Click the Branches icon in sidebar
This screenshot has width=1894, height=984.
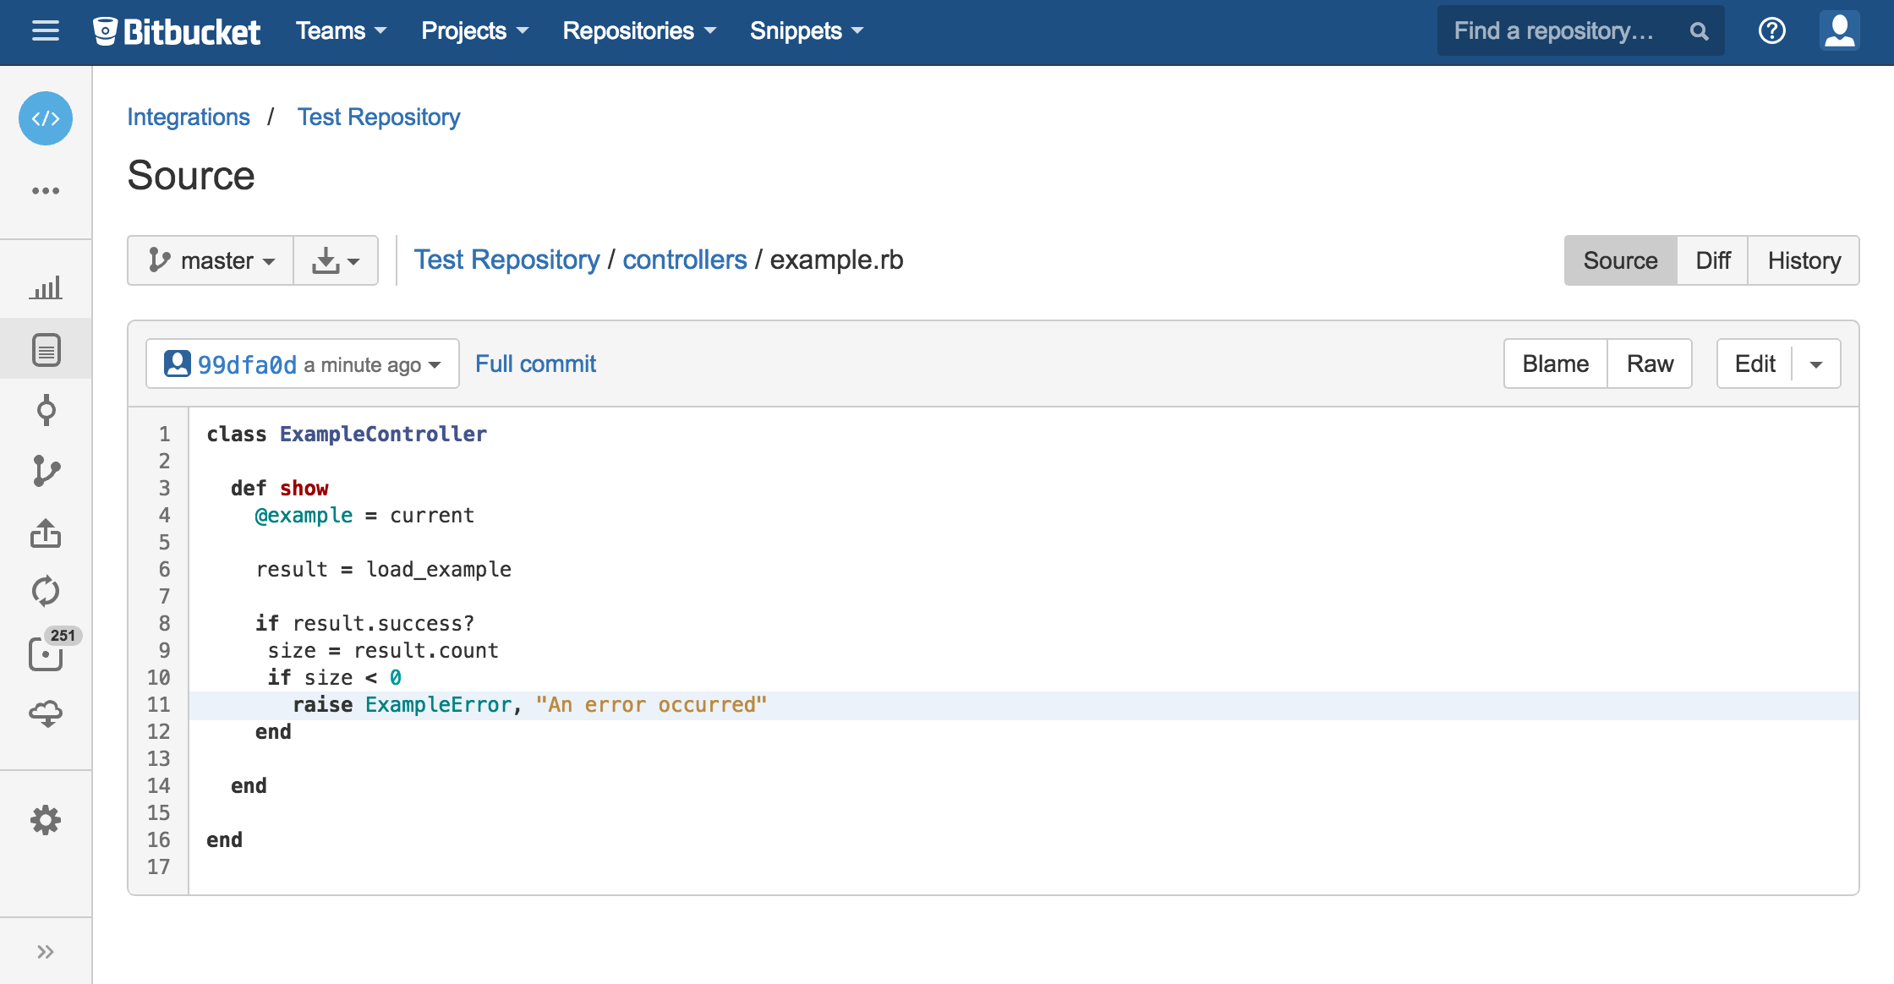coord(47,469)
